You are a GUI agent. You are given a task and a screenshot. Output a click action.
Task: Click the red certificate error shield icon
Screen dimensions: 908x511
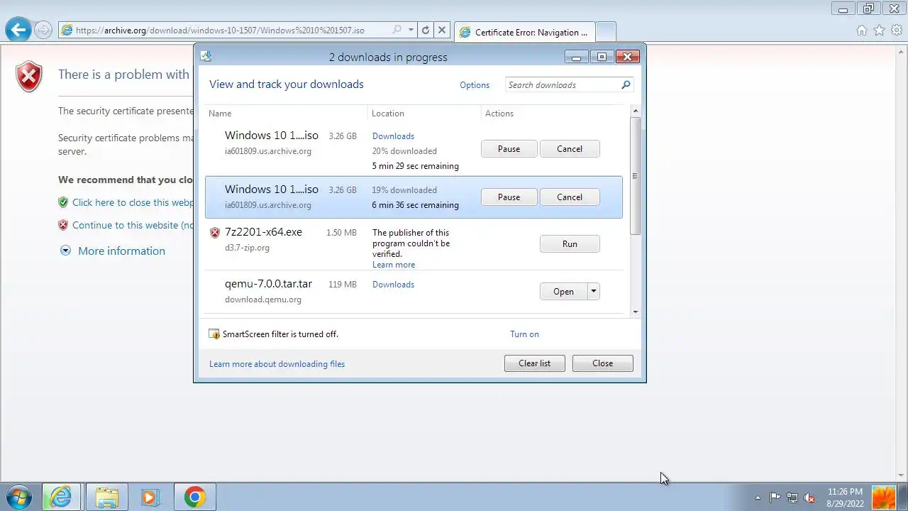click(29, 77)
